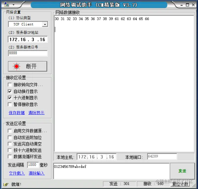Viewport: 198px width, 189px height.
Task: Click the 保存数据 link
Action: click(x=17, y=113)
